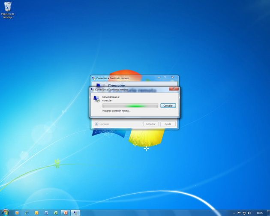Screen dimensions: 270x216
Task: Open the Action Center flag icon
Action: (239, 213)
